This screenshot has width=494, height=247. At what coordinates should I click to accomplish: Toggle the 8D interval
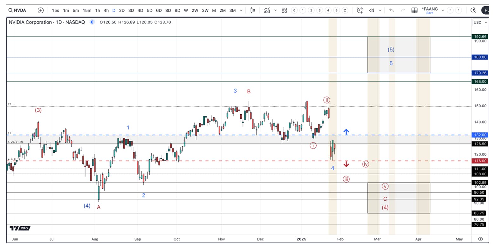[x=168, y=10]
